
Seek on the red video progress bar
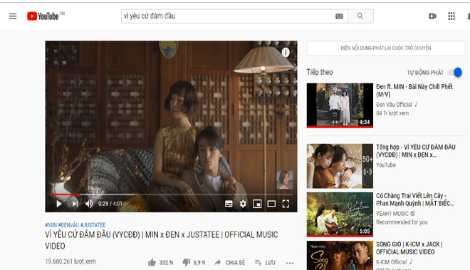(171, 194)
